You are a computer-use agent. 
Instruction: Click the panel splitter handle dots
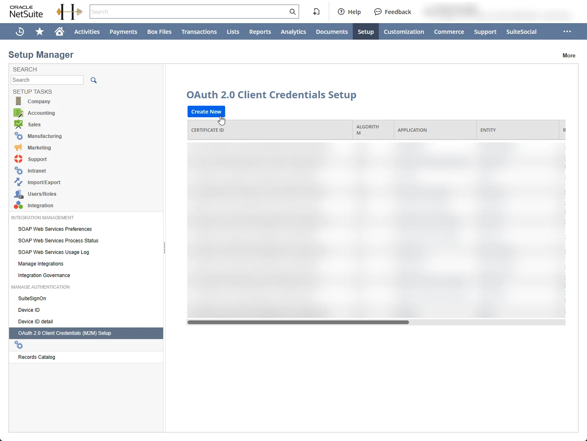(x=164, y=248)
